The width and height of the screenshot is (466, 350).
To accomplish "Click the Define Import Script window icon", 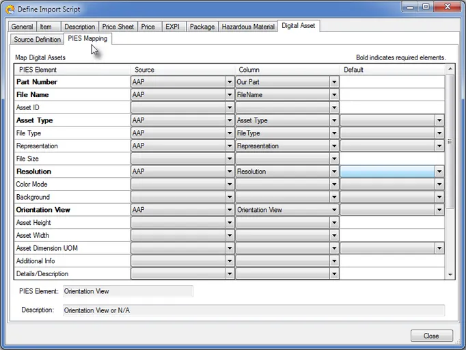I will point(10,9).
